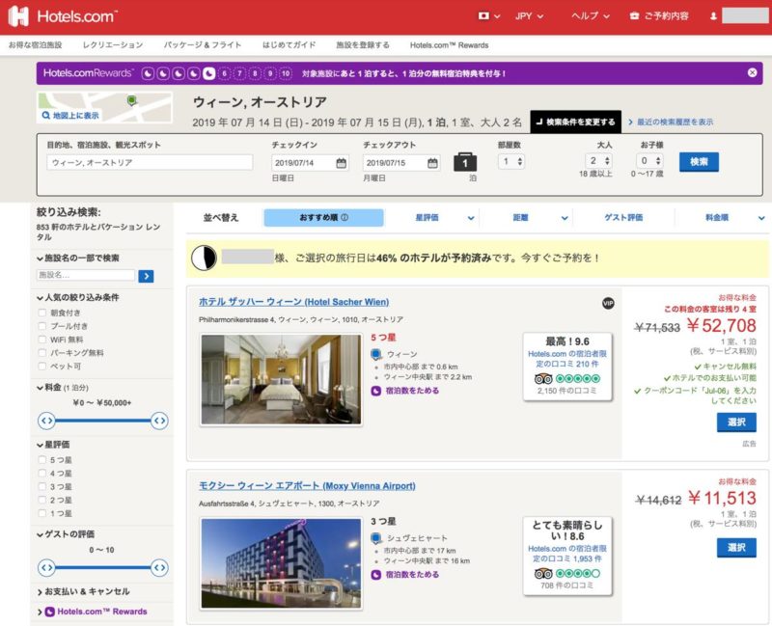Click guest rating slider left handle
This screenshot has width=772, height=626.
click(x=46, y=567)
